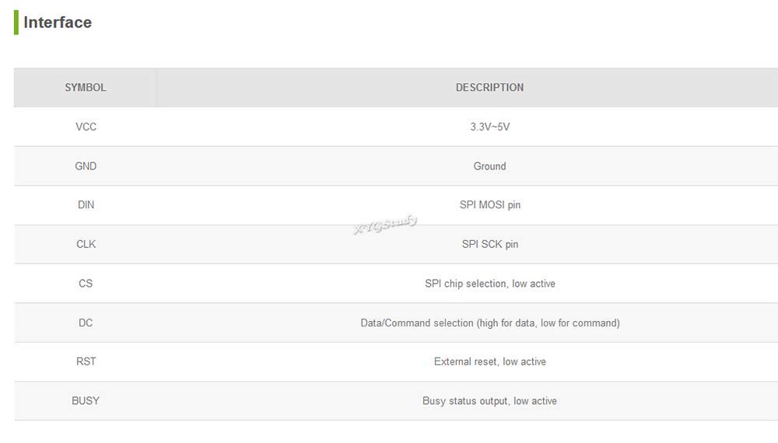Select the RST symbol cell
The width and height of the screenshot is (778, 443).
(86, 361)
